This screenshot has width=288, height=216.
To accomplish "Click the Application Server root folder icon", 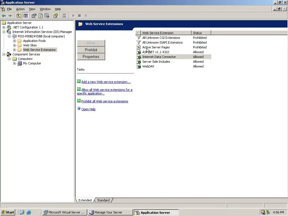I will [x=4, y=23].
